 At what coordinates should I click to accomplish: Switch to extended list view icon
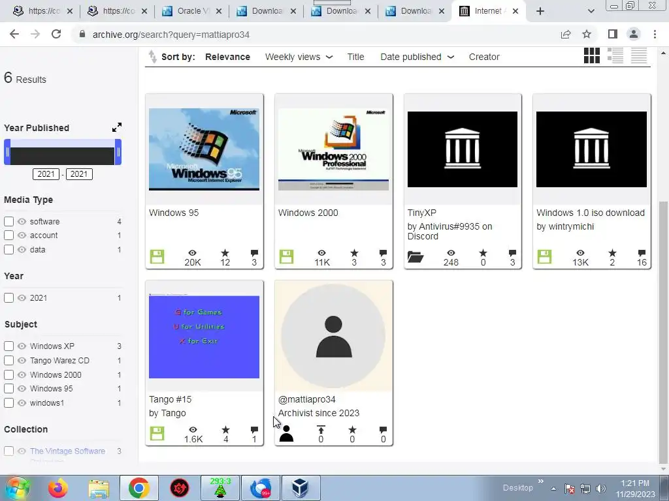[615, 55]
